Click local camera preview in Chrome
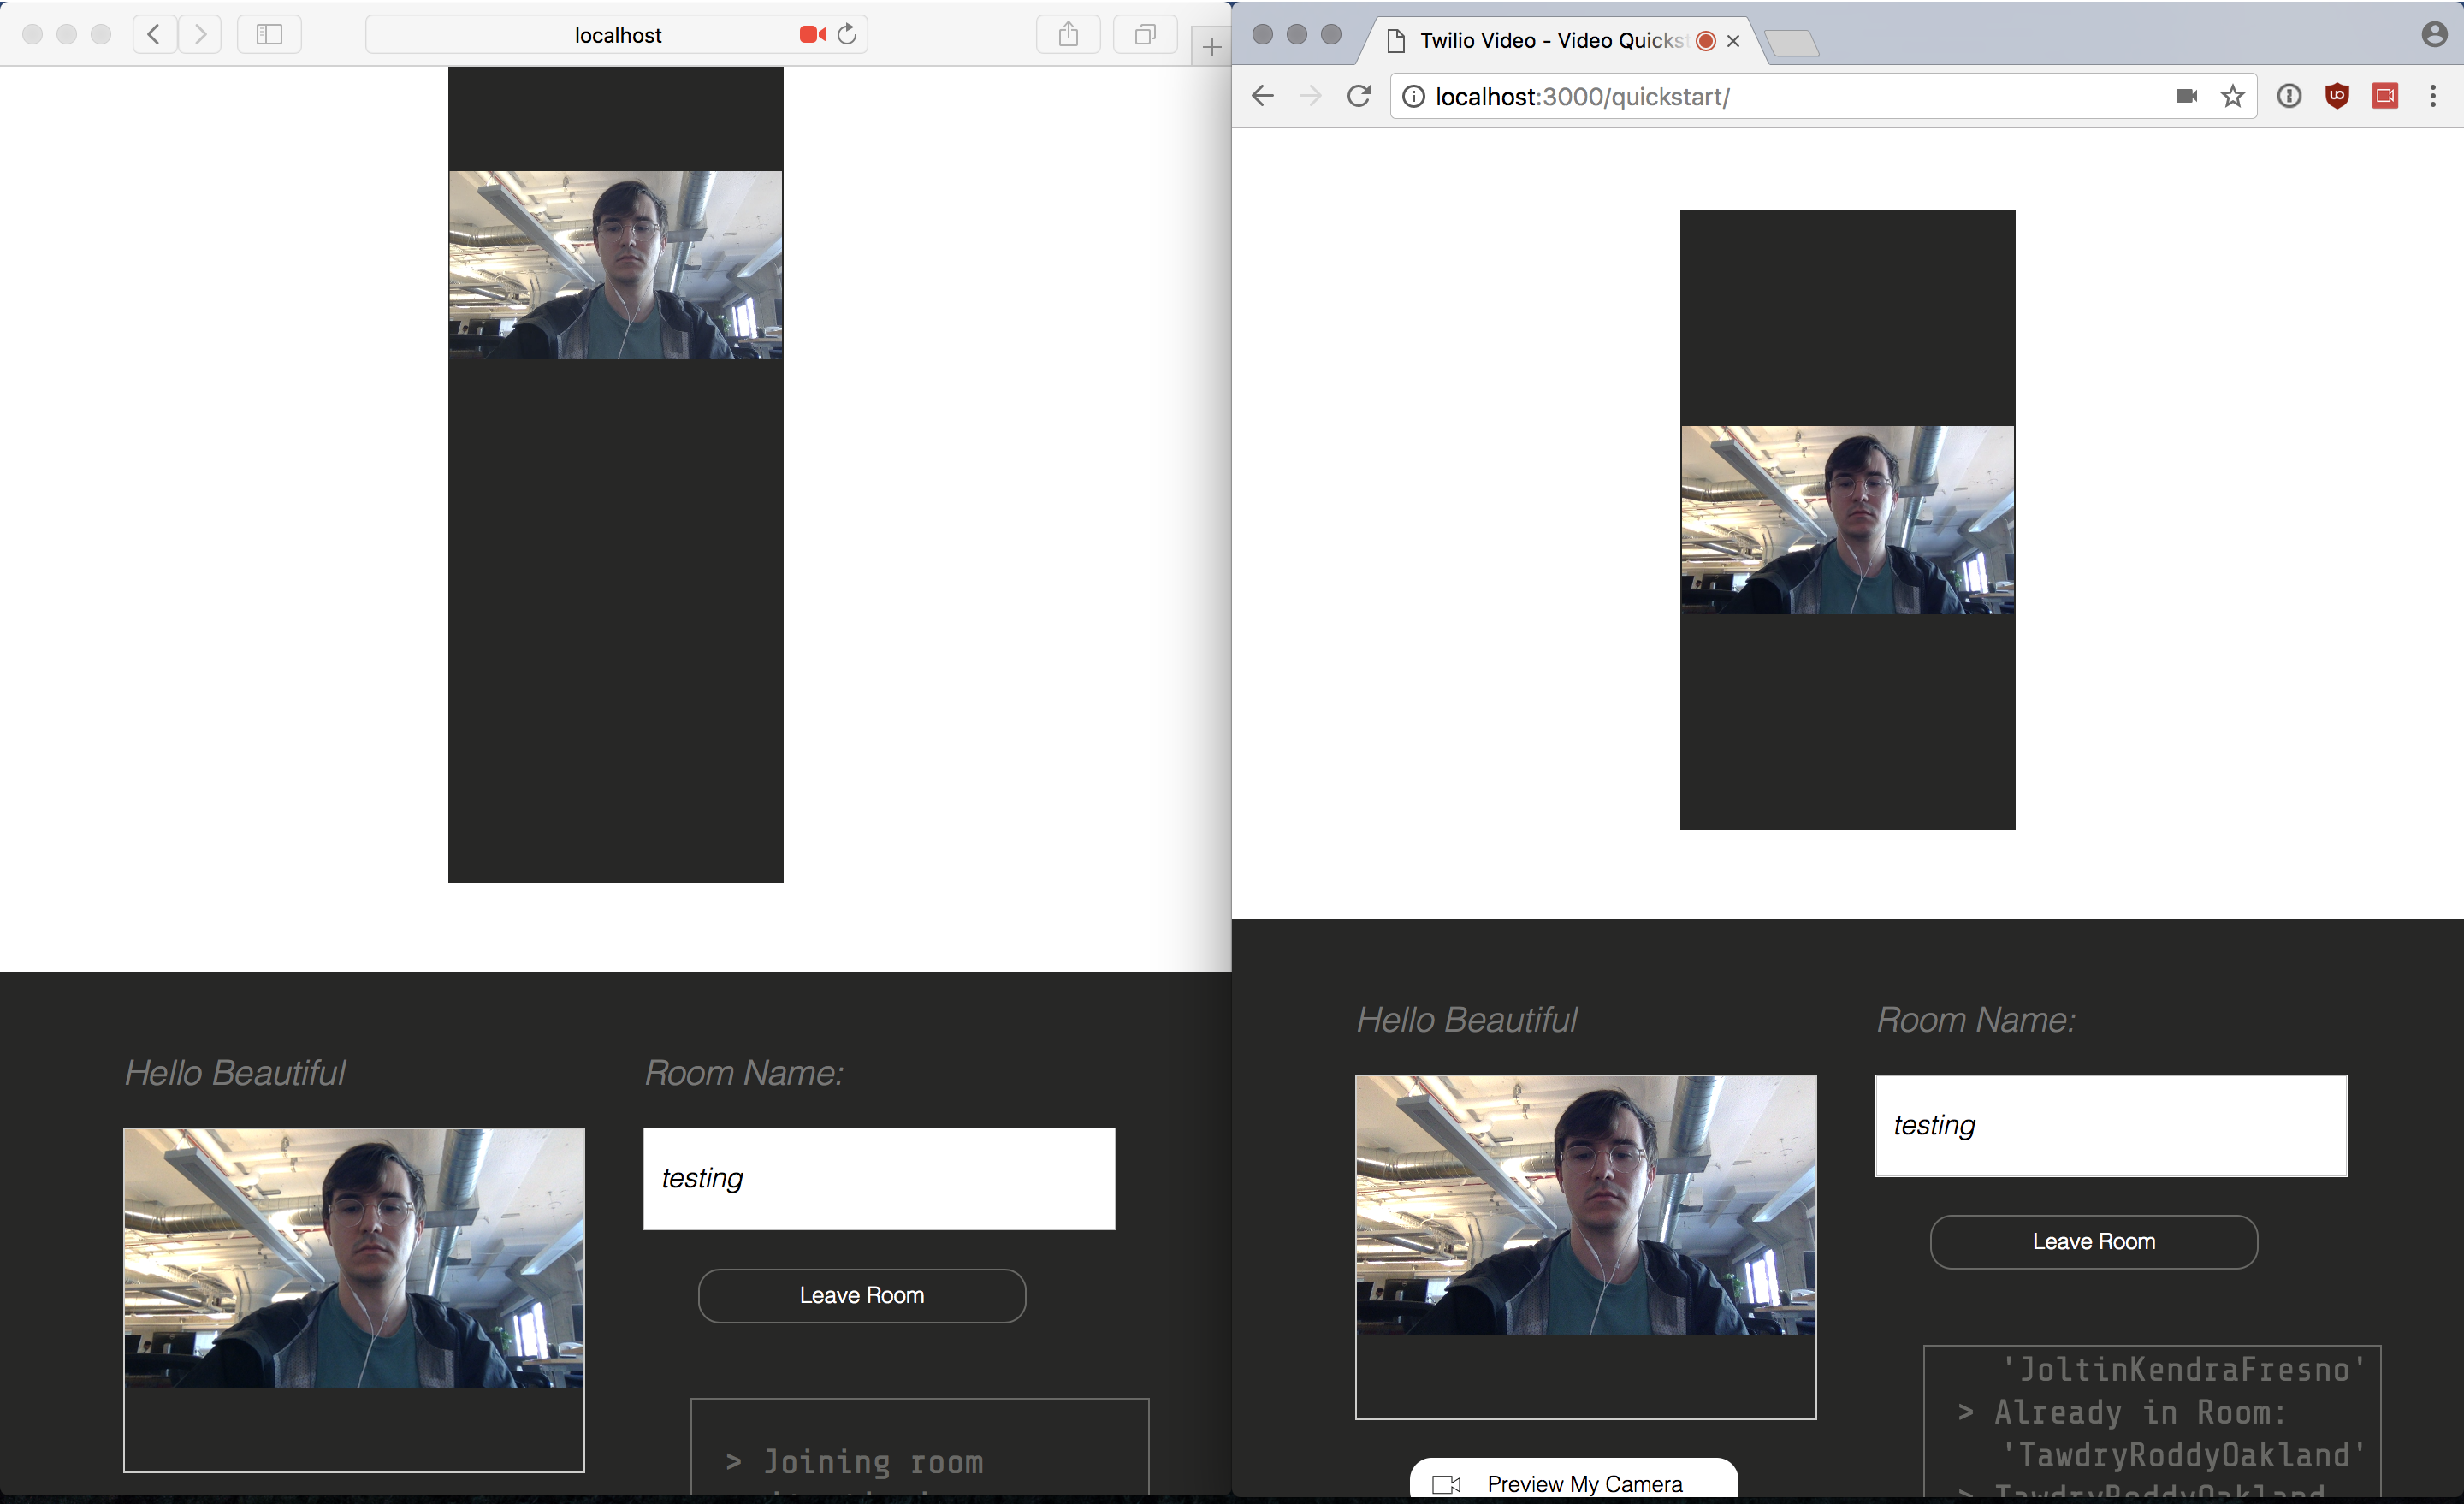 click(1586, 1205)
